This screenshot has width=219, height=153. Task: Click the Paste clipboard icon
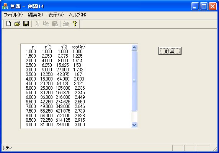point(55,24)
